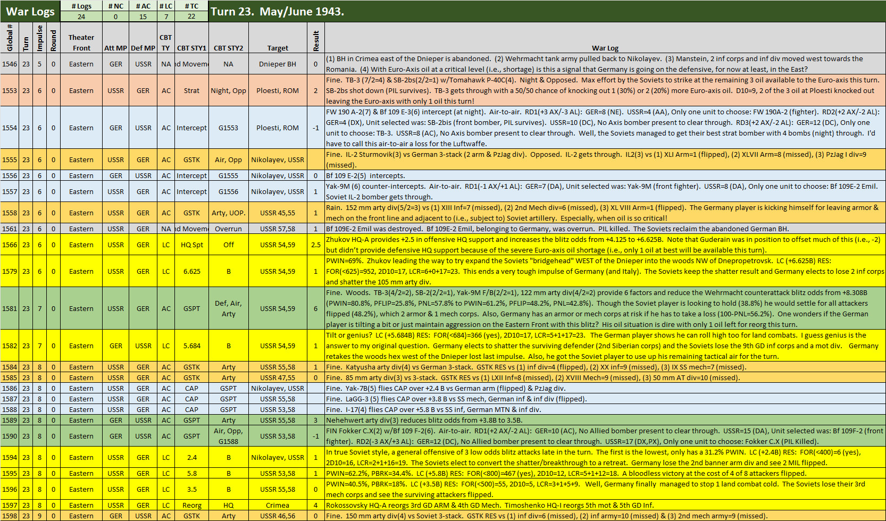Select the Target column header

point(278,47)
